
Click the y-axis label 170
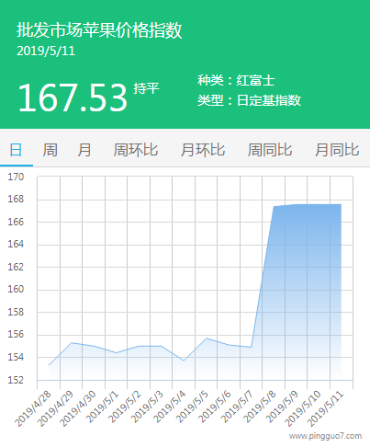[x=16, y=177]
